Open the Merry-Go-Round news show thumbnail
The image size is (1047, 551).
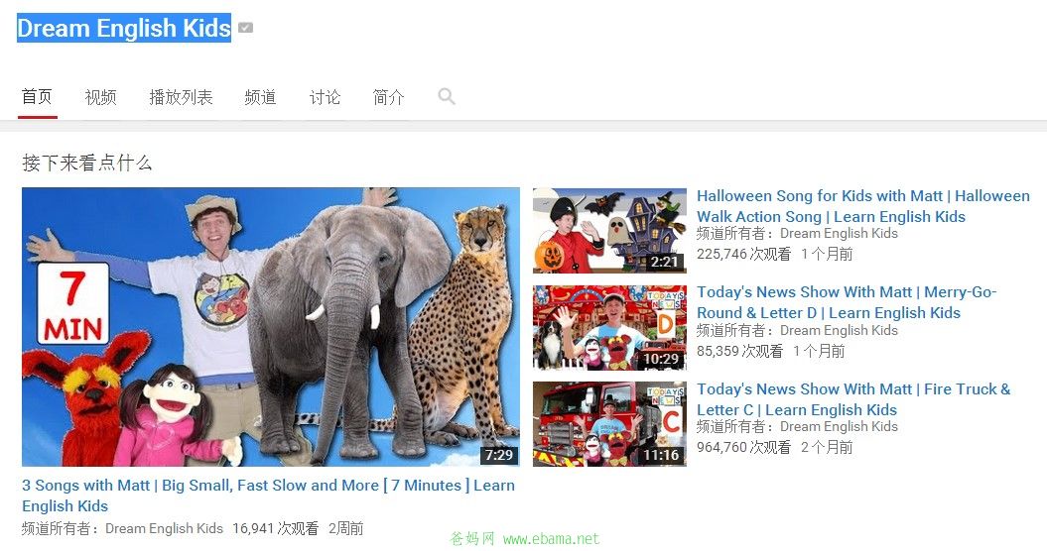pyautogui.click(x=609, y=328)
